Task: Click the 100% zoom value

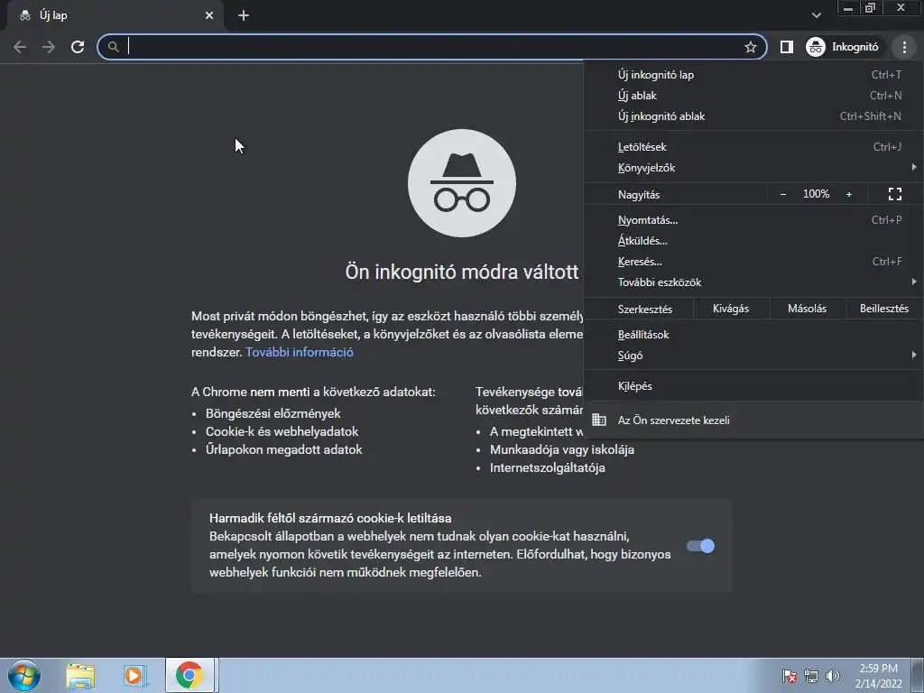Action: tap(816, 194)
